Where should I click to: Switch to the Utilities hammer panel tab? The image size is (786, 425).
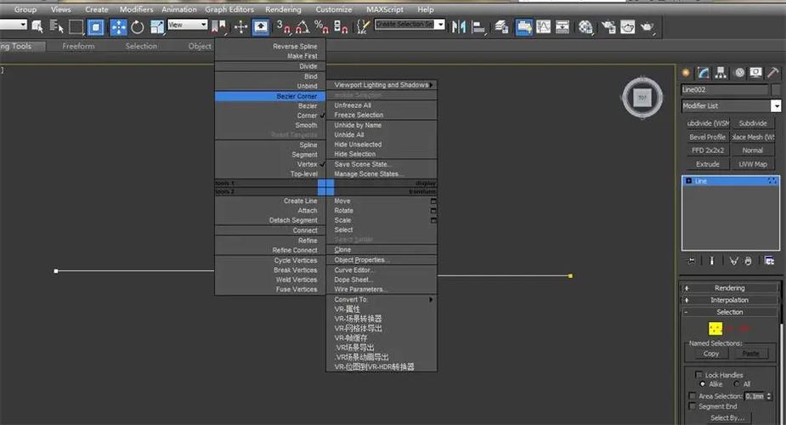click(x=773, y=73)
